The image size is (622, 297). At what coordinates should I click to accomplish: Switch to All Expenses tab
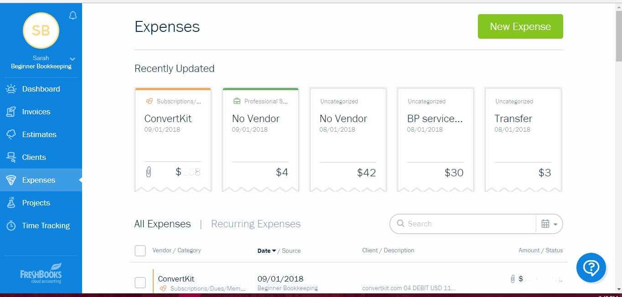coord(162,224)
